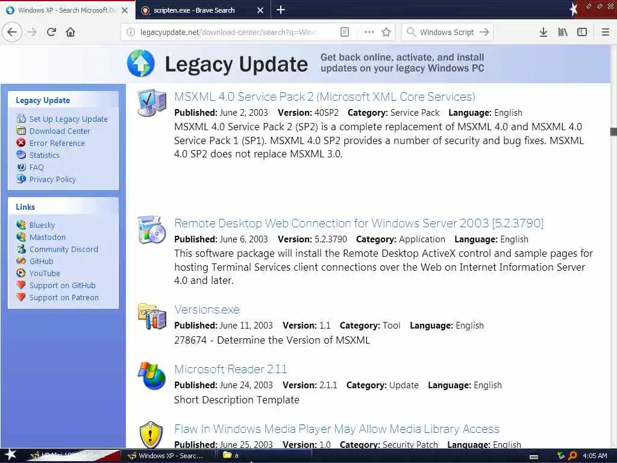Screen dimensions: 617x463
Task: Click the page vertical scrollbar thumb
Action: coord(613,131)
